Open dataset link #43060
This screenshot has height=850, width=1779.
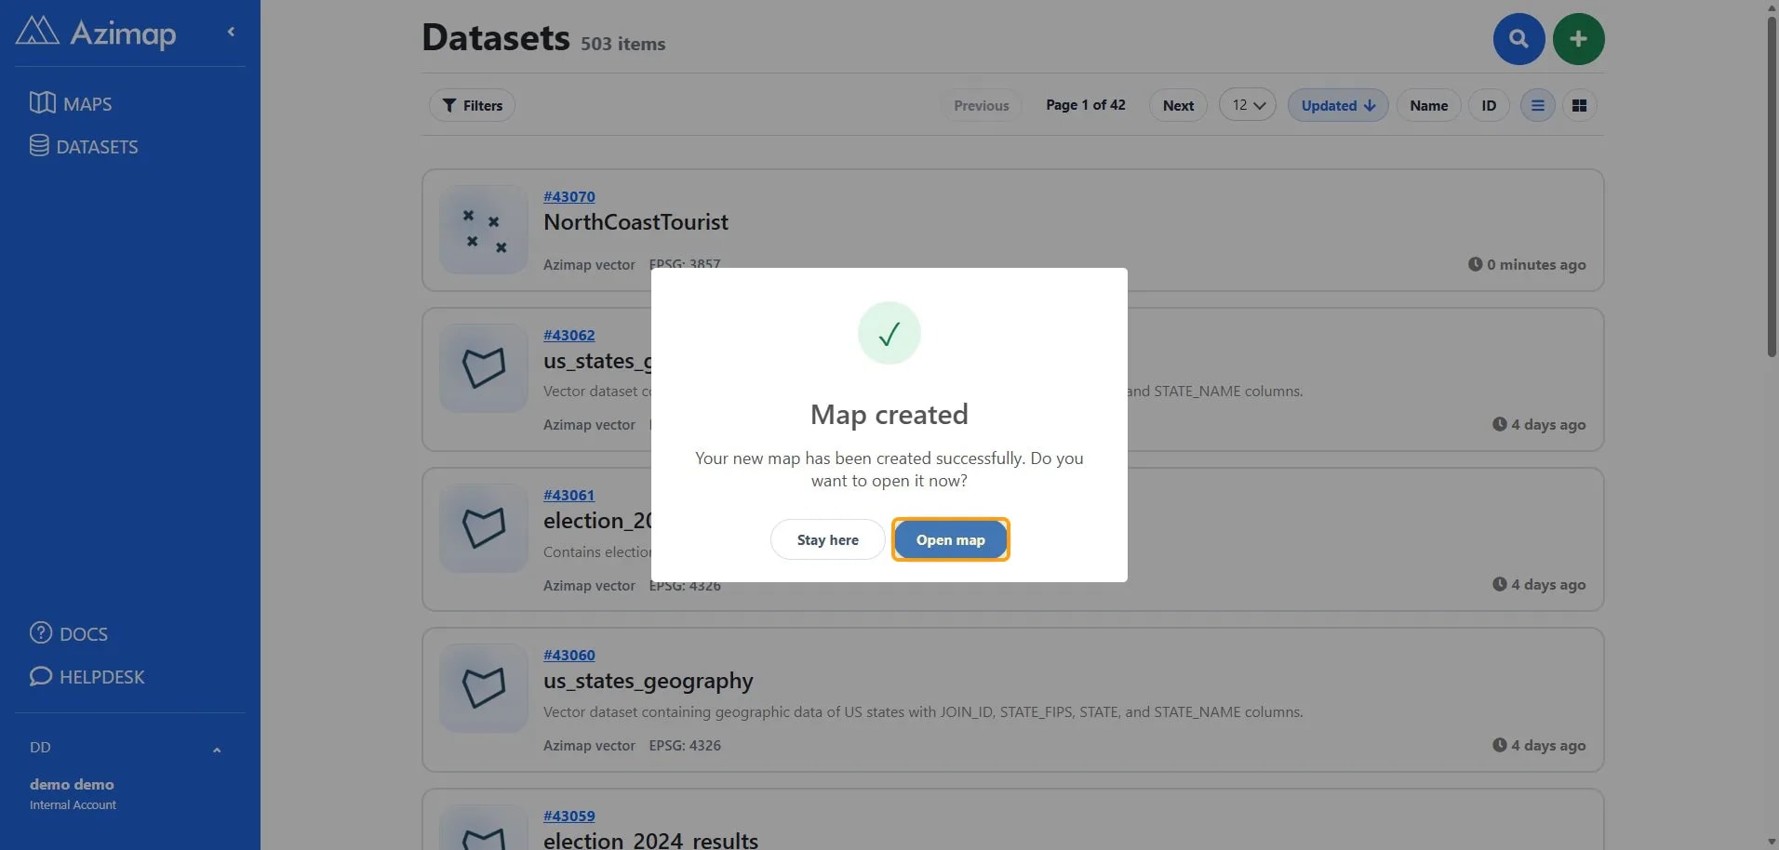tap(568, 655)
